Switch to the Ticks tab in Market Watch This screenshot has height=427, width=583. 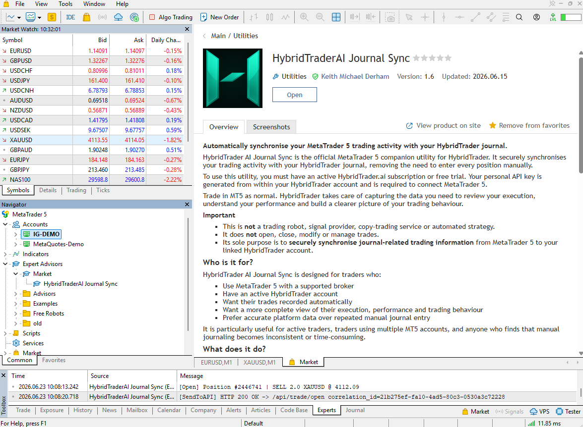click(103, 190)
